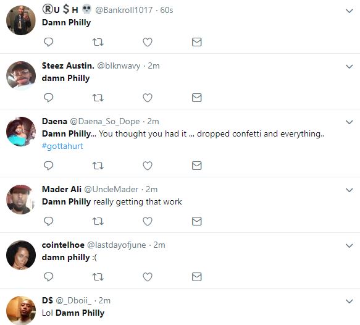The image size is (360, 325).
Task: Reply to Mader Ali's tweet
Action: [x=48, y=221]
